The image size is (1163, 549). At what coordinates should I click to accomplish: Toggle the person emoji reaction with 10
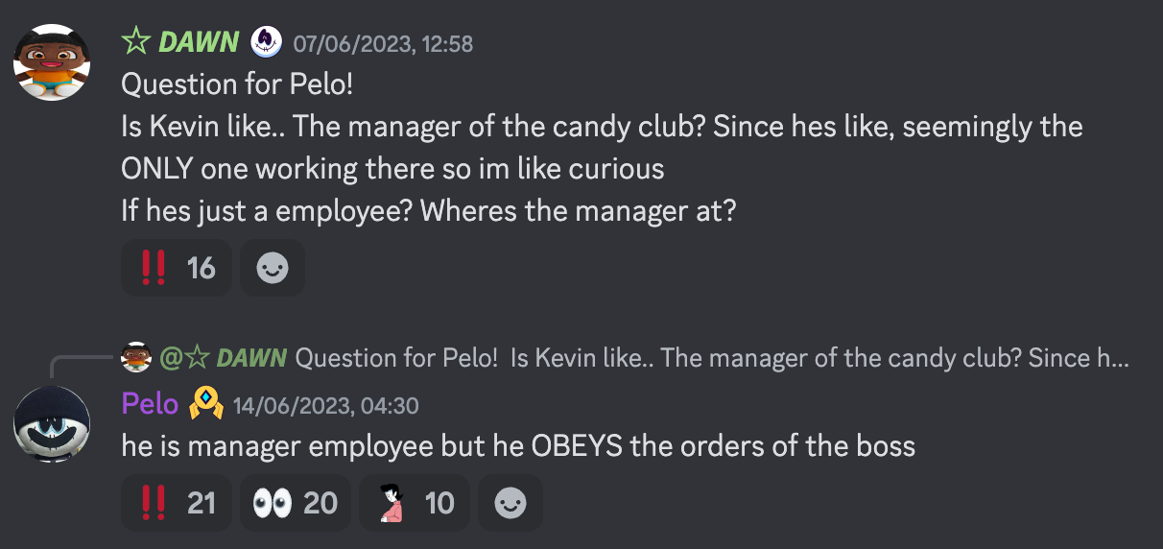[414, 503]
